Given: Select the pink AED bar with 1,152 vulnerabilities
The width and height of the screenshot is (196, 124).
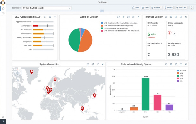Looking at the screenshot, I should 158,103.
